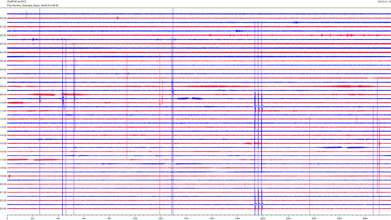This screenshot has width=391, height=220.
Task: Select the 02:30 time label
Action: pyautogui.click(x=3, y=35)
